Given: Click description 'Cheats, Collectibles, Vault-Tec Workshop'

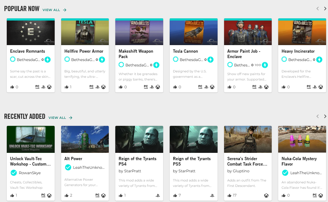Looking at the screenshot, I should tap(26, 185).
